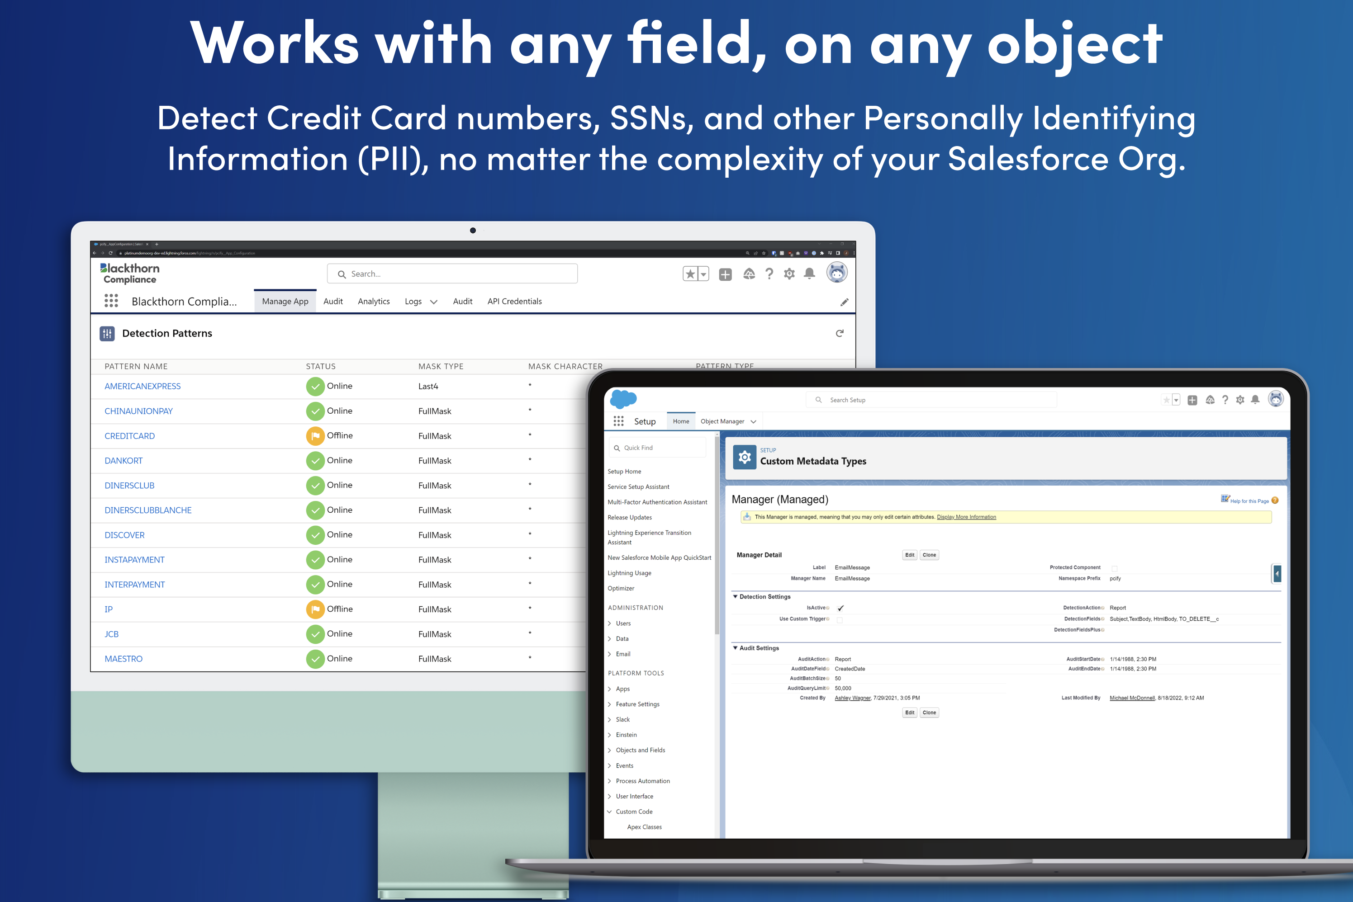This screenshot has height=902, width=1353.
Task: Open the Setup app launcher grid
Action: (619, 421)
